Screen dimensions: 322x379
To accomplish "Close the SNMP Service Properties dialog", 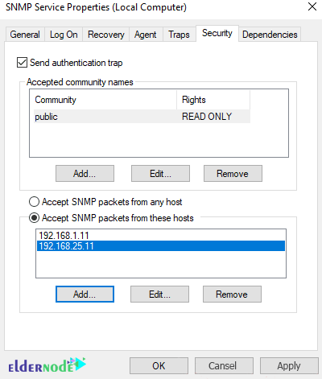I will (312, 6).
